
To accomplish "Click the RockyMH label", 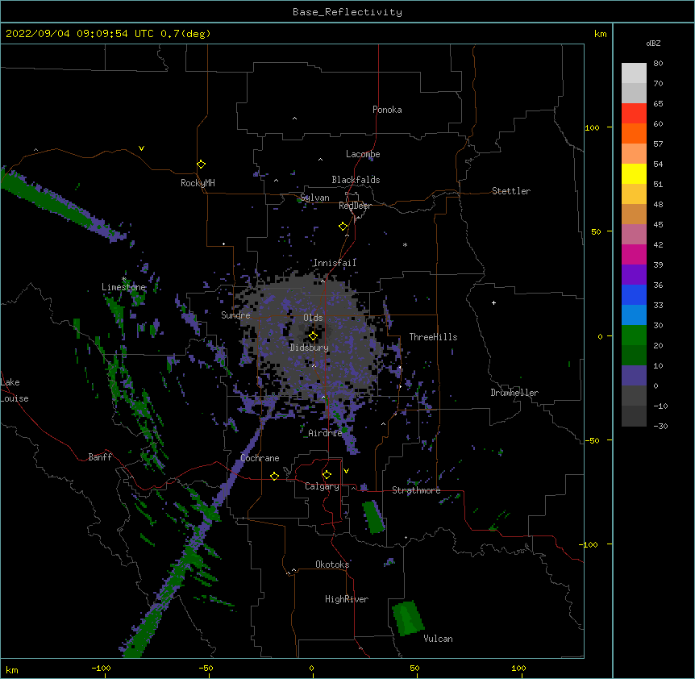I will (198, 183).
